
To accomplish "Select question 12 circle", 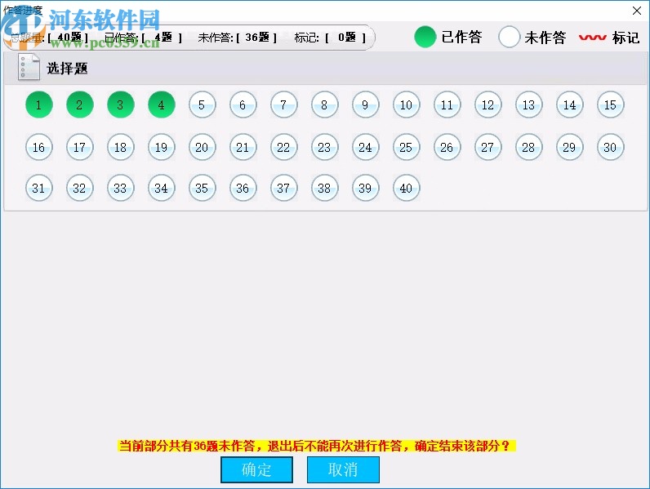I will pos(488,104).
